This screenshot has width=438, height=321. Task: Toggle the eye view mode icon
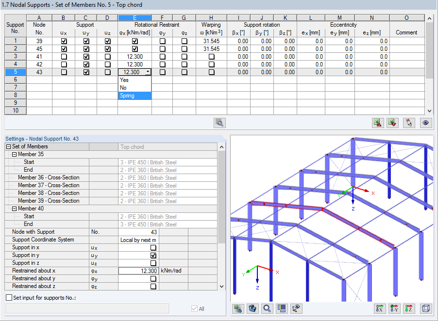pos(426,123)
